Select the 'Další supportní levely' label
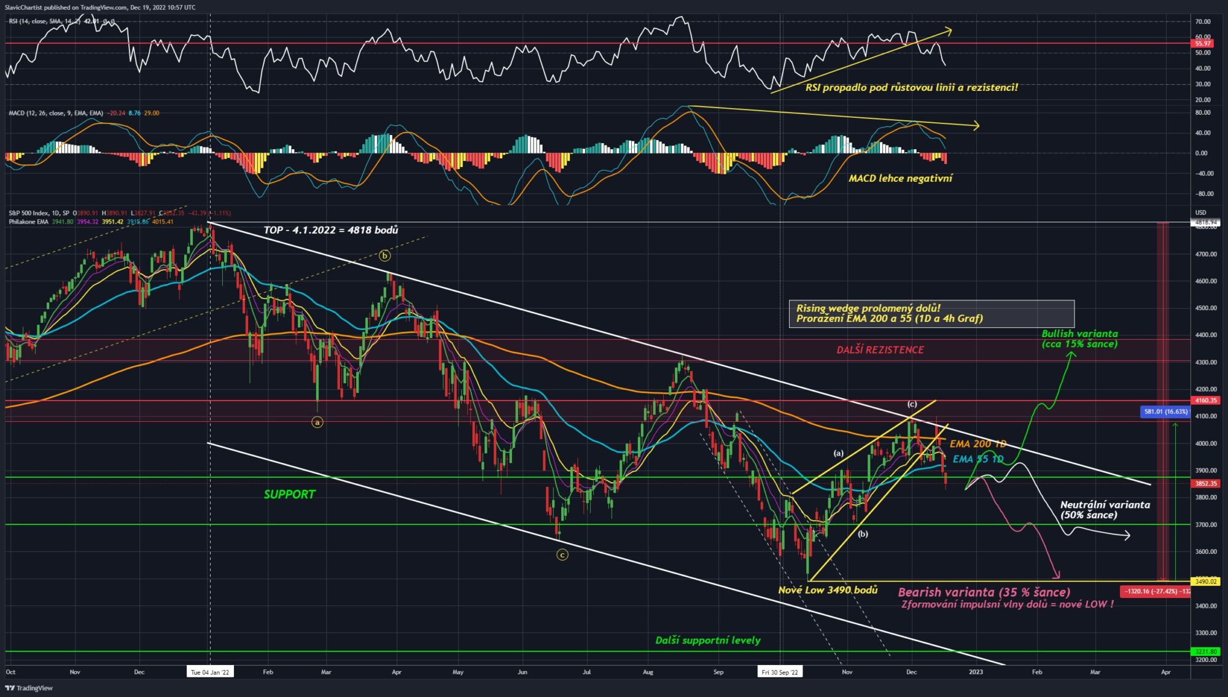 [708, 640]
